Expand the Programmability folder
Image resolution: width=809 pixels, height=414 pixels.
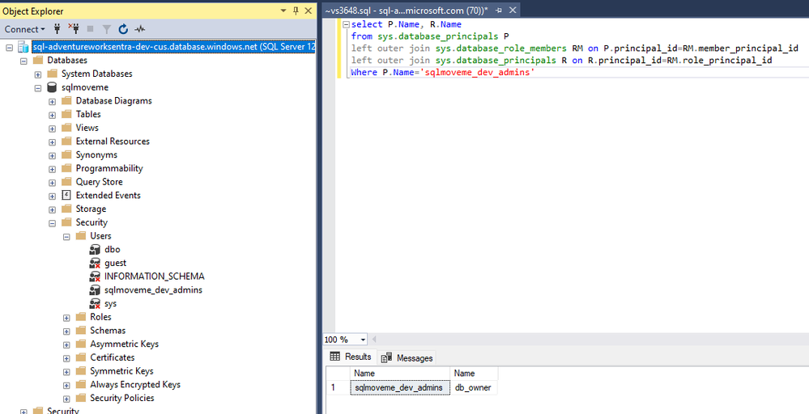pyautogui.click(x=52, y=169)
